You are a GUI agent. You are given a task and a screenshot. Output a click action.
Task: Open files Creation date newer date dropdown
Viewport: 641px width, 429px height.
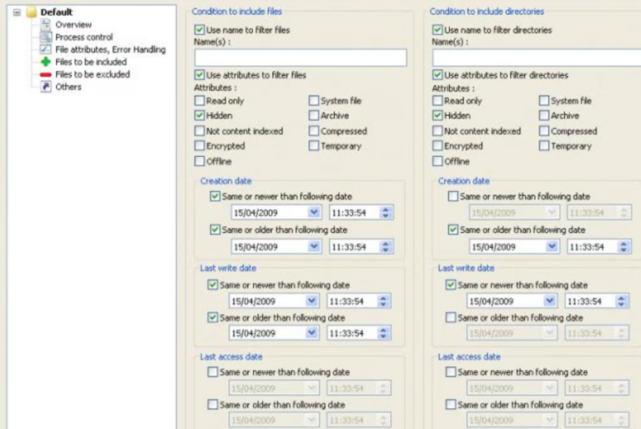314,212
